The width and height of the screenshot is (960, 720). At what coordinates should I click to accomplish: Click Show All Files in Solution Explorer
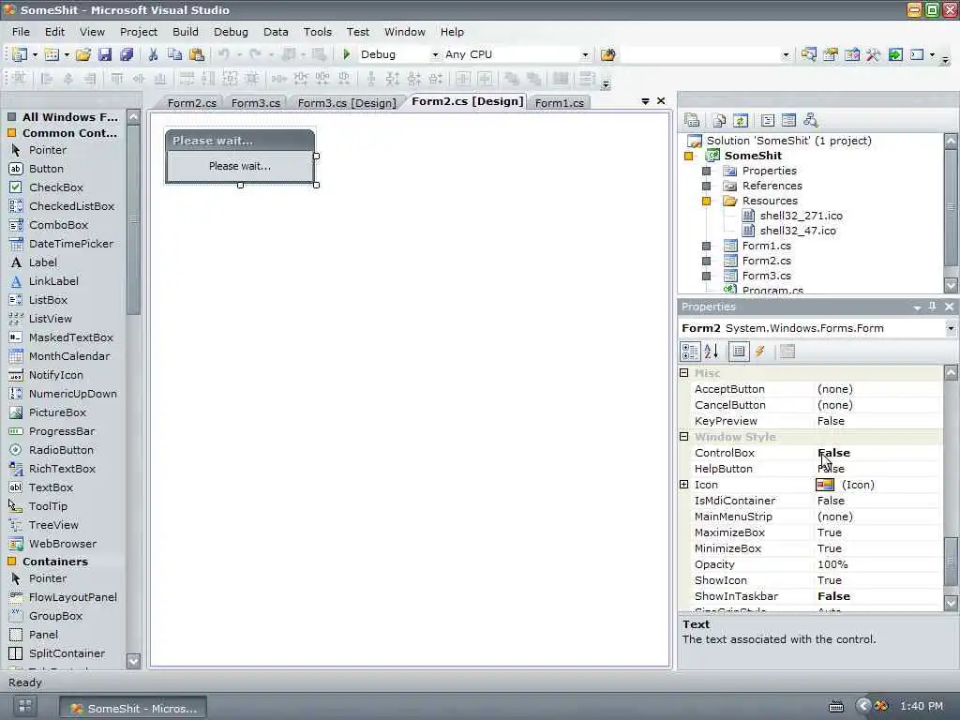point(719,120)
